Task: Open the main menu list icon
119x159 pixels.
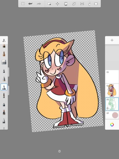Action: point(23,4)
